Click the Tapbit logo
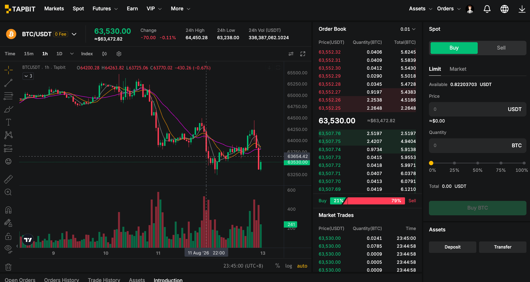Viewport: 530px width, 282px height. point(20,9)
